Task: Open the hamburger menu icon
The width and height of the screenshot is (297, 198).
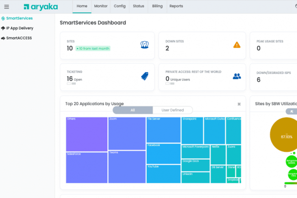Action: (x=7, y=7)
